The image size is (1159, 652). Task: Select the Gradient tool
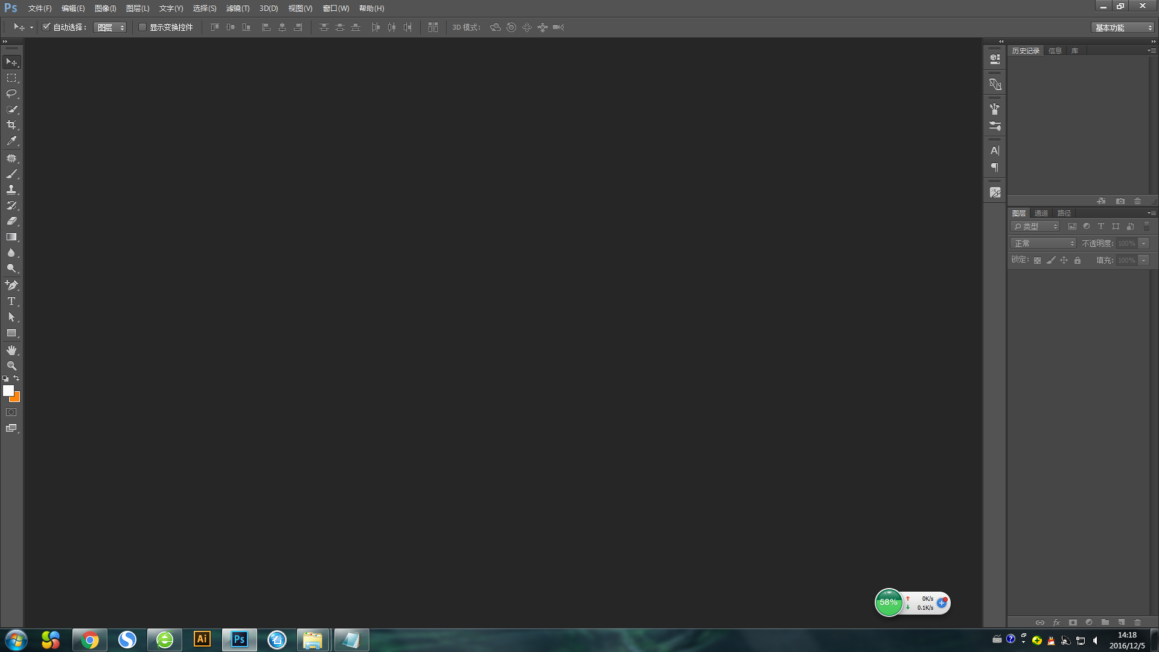point(11,237)
